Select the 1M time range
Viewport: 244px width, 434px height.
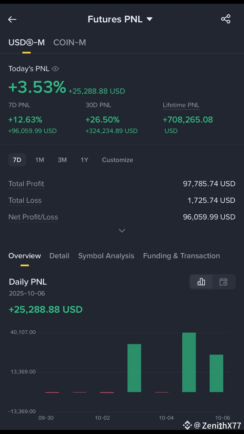(x=40, y=160)
